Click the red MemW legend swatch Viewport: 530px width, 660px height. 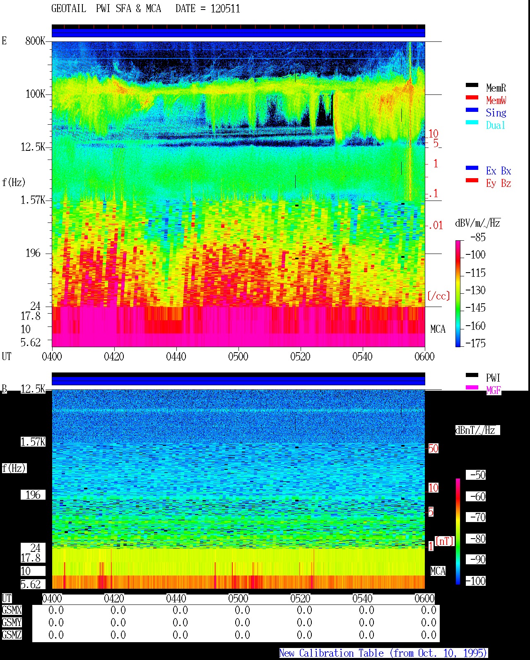click(x=472, y=98)
